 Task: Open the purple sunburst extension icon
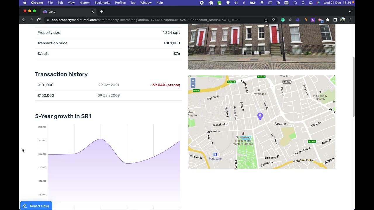pos(298,20)
